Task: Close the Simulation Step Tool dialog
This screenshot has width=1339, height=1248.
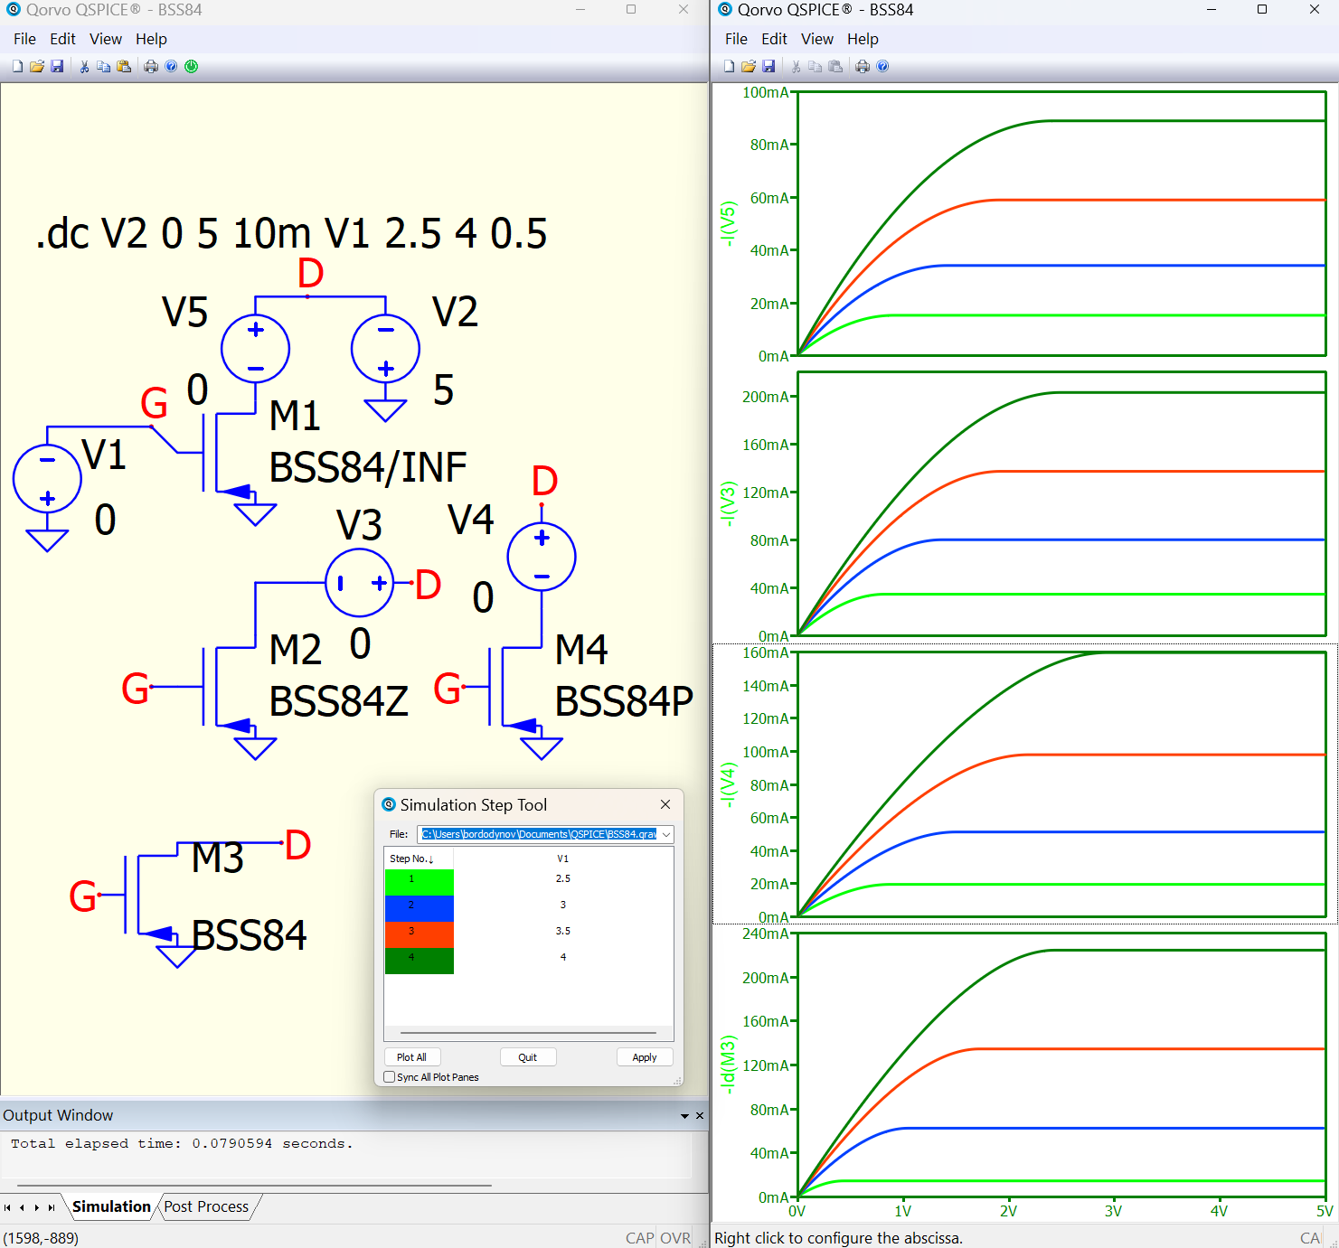Action: [665, 804]
